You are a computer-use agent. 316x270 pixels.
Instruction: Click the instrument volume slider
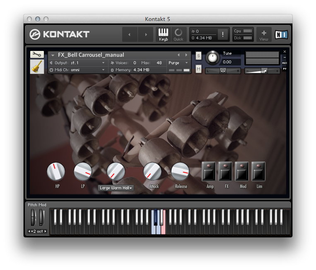click(262, 71)
